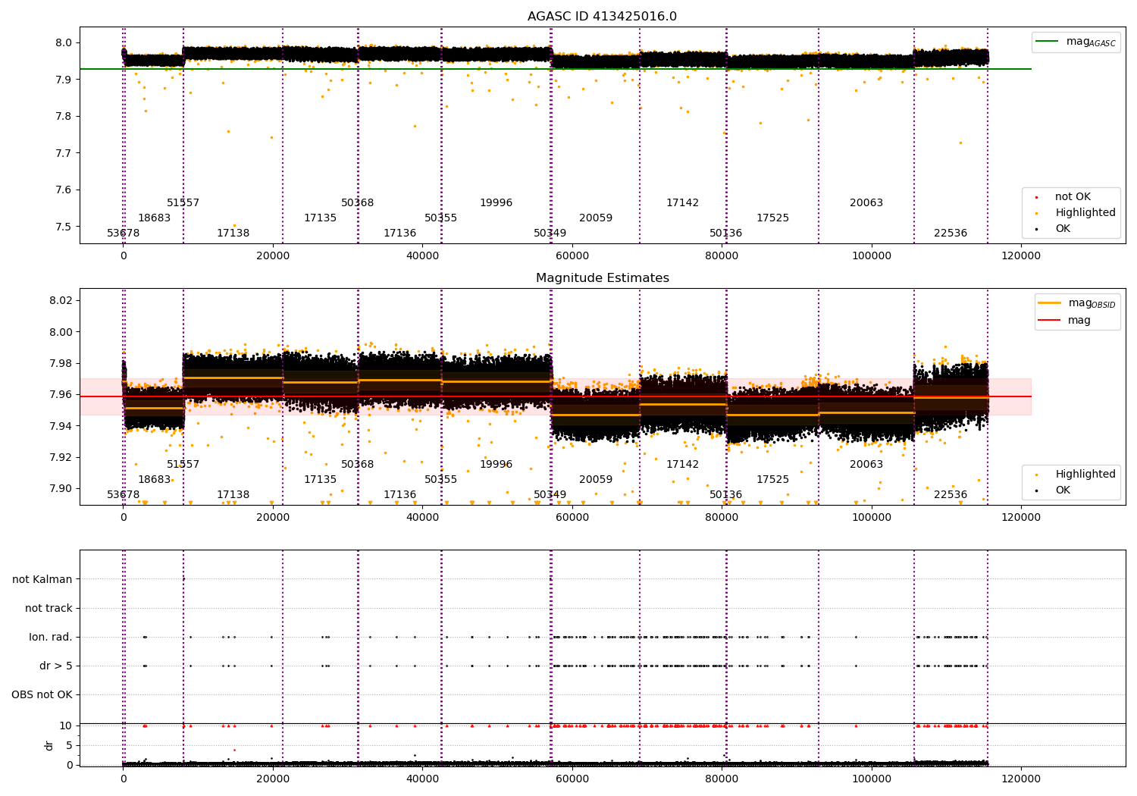Viewport: 1137px width, 796px height.
Task: Click obsid 17135 in Magnitude Estimates plot
Action: click(x=320, y=480)
